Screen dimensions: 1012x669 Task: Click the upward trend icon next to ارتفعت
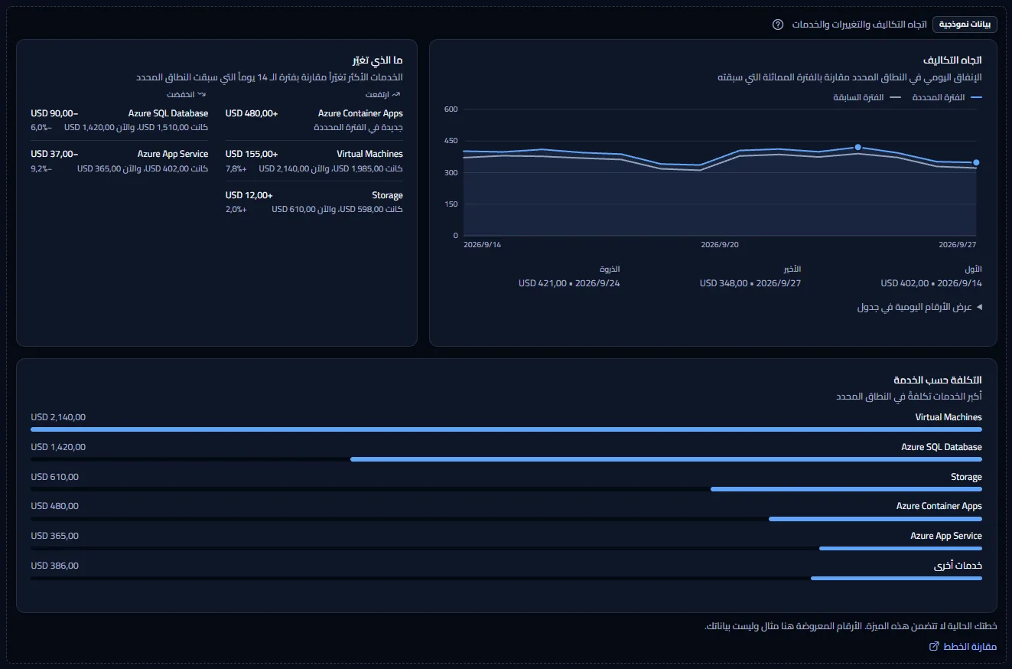coord(396,94)
